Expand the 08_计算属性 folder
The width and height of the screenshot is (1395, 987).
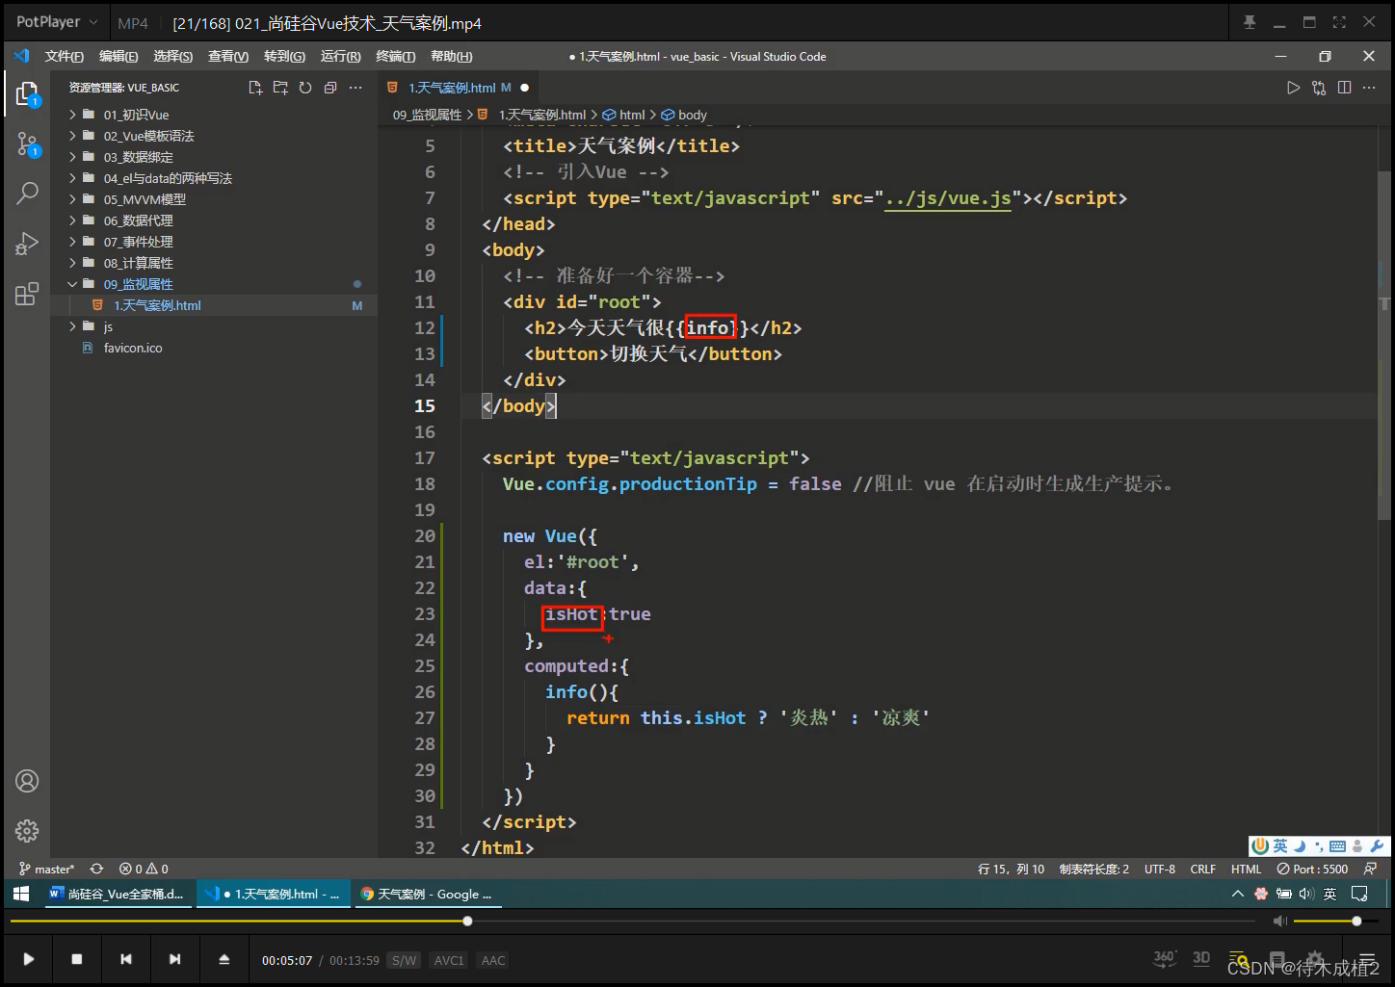pyautogui.click(x=139, y=263)
